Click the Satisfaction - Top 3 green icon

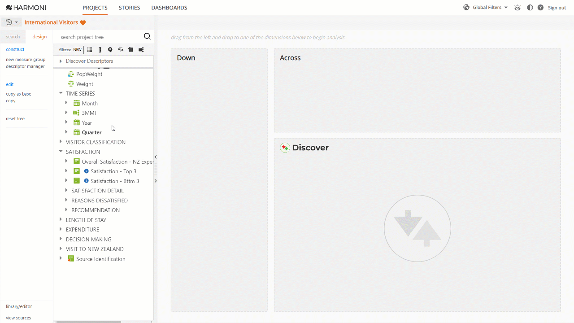click(x=77, y=171)
